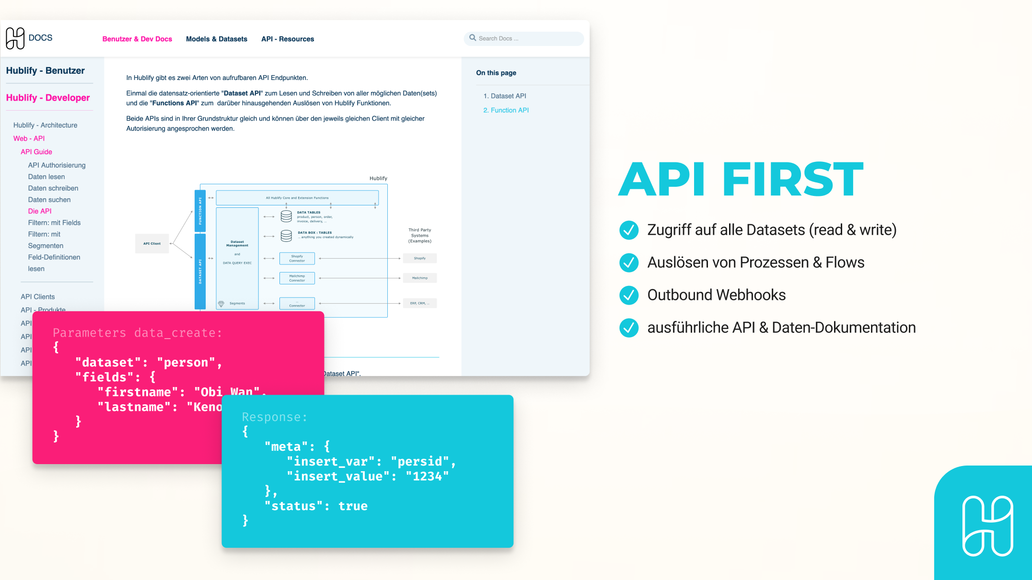
Task: Expand the Hublify - Benutzer section
Action: pyautogui.click(x=45, y=70)
